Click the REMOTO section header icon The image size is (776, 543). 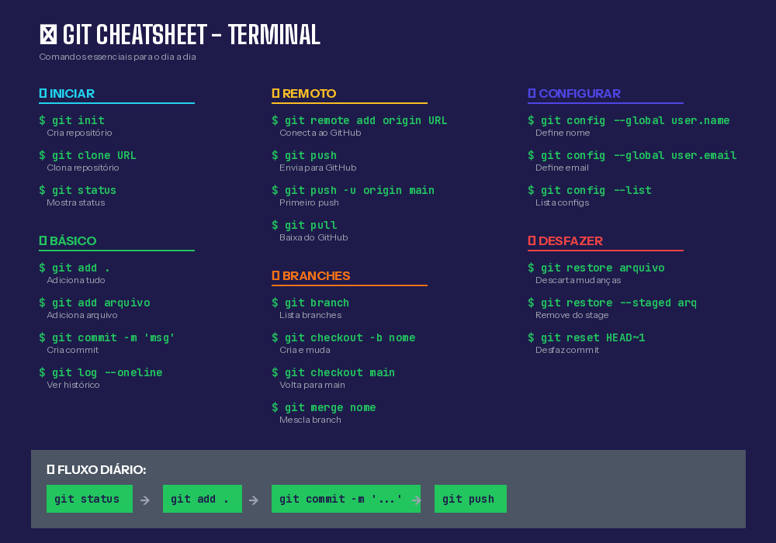click(275, 93)
